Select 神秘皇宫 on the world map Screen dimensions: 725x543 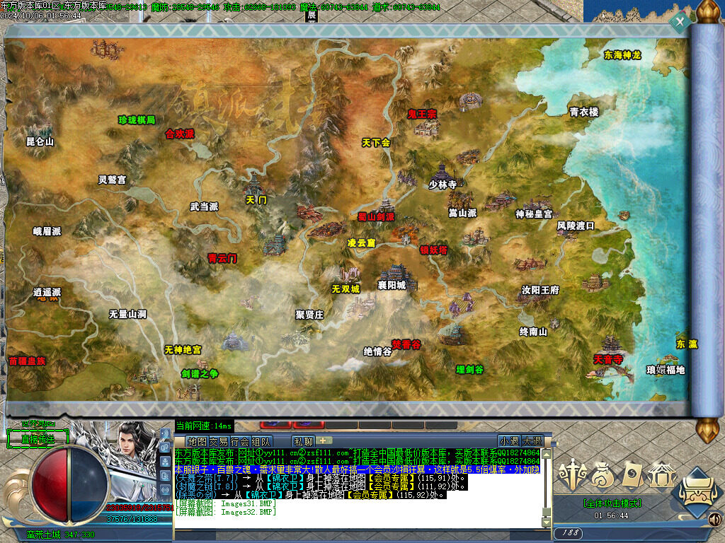point(534,214)
